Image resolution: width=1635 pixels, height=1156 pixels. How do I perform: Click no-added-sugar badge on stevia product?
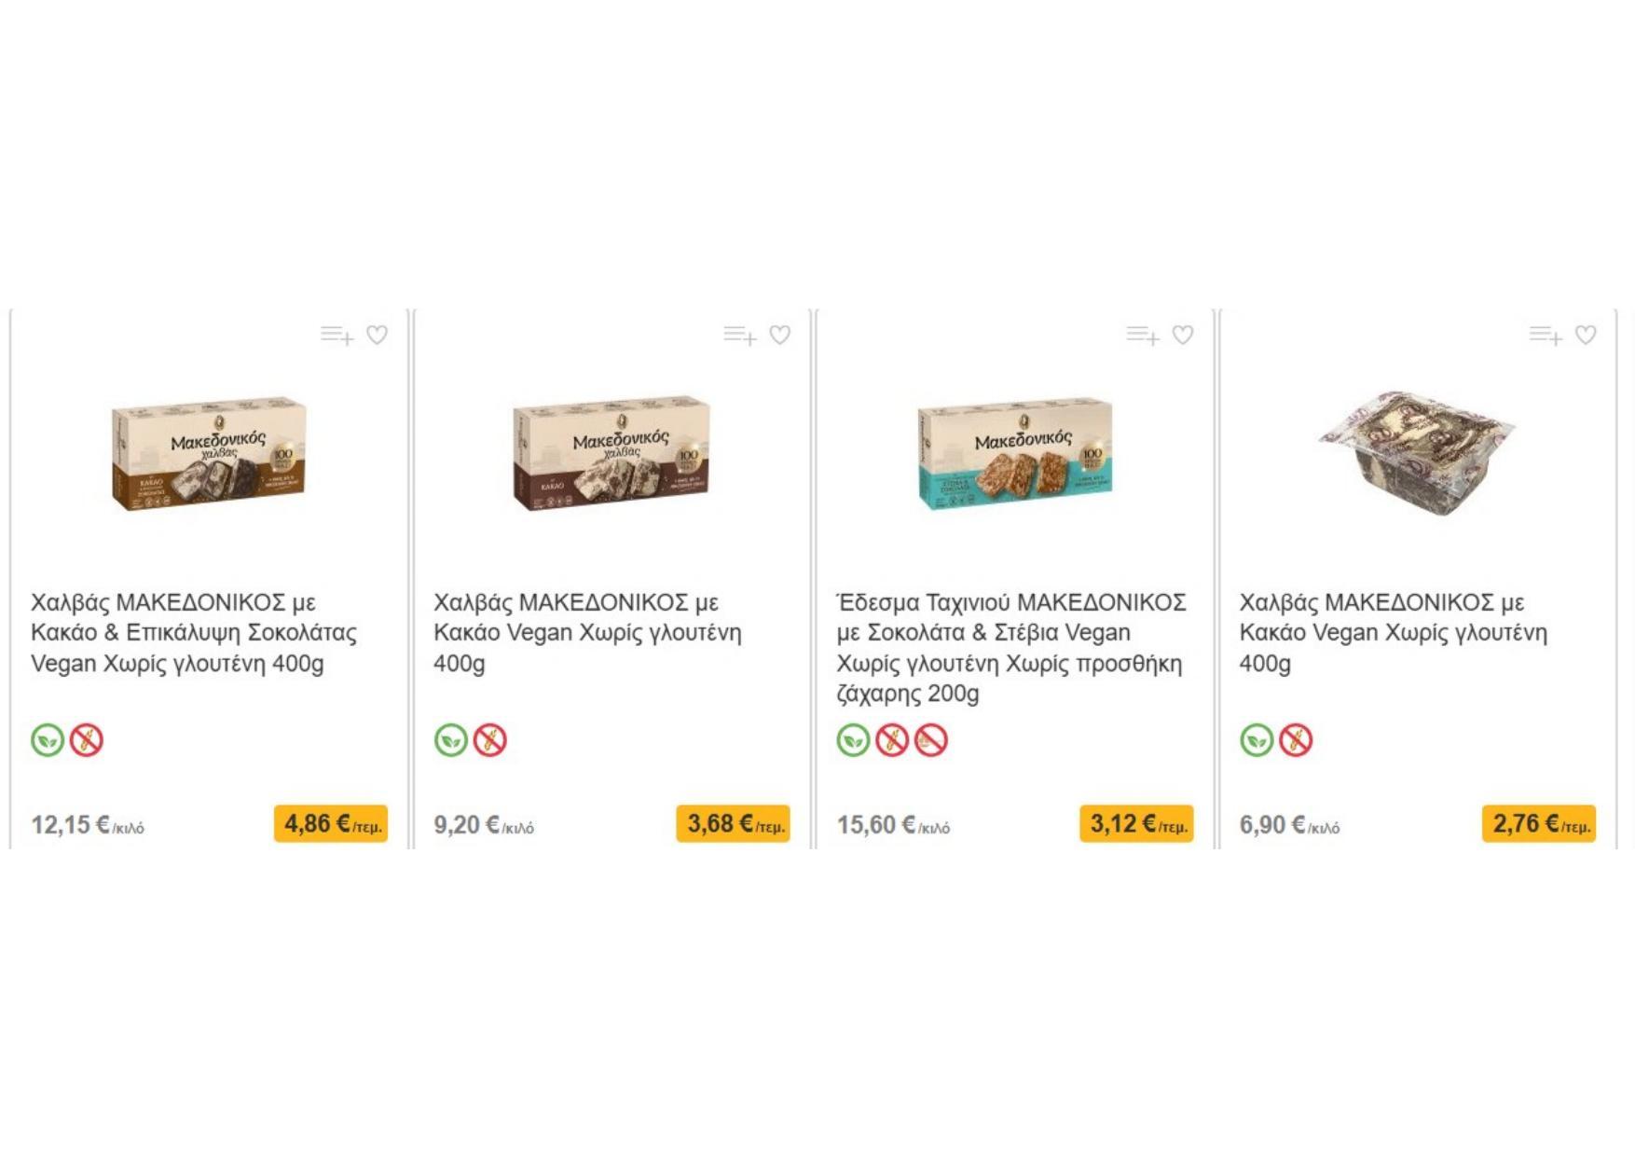930,740
